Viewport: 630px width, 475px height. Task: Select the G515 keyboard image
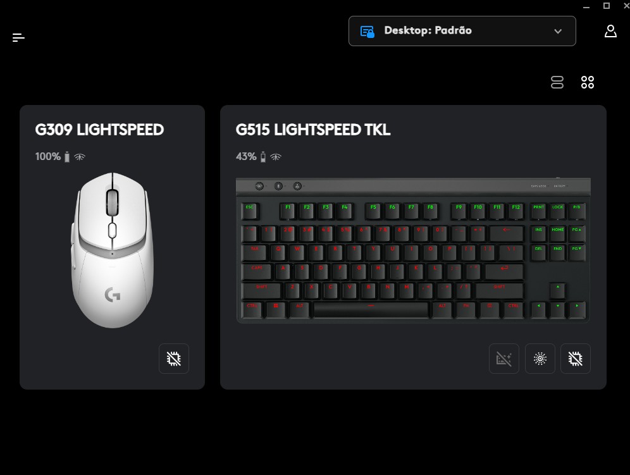[x=413, y=250]
